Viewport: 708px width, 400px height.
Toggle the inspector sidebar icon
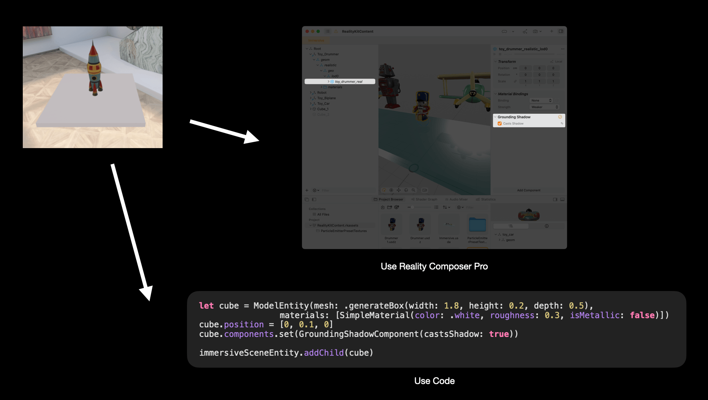(561, 31)
